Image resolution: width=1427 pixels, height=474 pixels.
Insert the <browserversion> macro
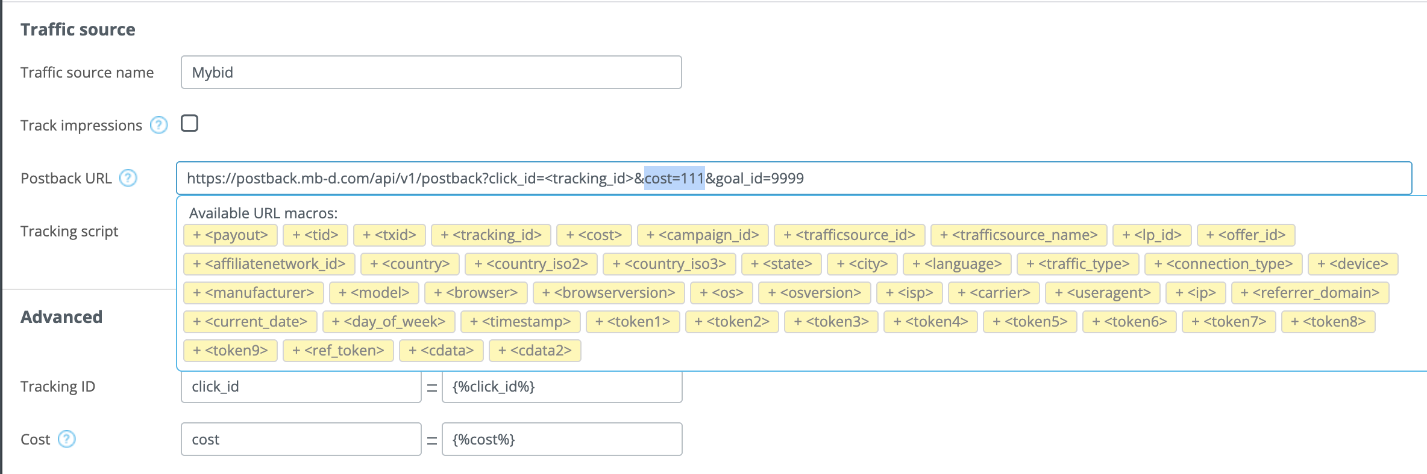608,293
